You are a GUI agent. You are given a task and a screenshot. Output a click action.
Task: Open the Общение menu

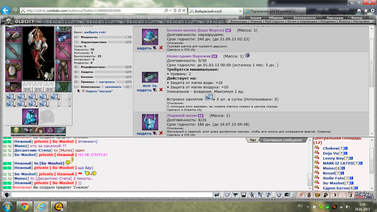click(276, 18)
